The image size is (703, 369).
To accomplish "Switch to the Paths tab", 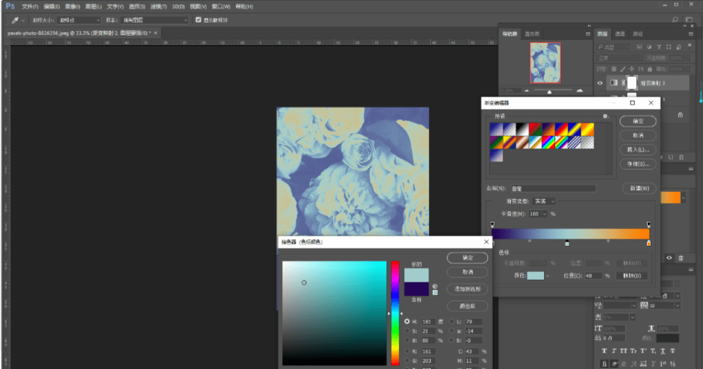I will coord(638,34).
